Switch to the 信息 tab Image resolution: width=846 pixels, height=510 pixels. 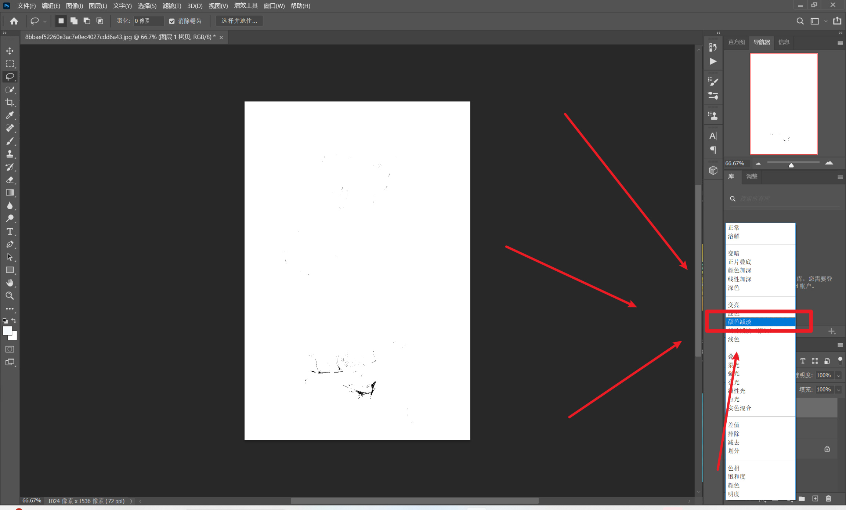pyautogui.click(x=784, y=42)
